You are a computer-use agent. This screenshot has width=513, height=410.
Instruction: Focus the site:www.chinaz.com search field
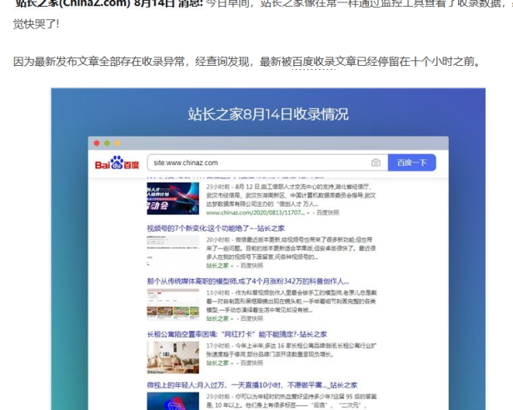pyautogui.click(x=267, y=162)
